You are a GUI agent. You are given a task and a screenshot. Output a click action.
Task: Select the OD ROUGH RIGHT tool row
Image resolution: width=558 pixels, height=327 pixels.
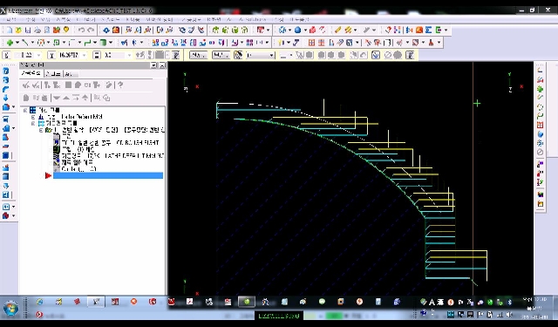(x=110, y=143)
